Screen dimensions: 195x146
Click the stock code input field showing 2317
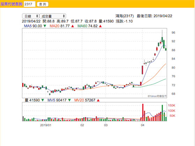click(x=29, y=4)
